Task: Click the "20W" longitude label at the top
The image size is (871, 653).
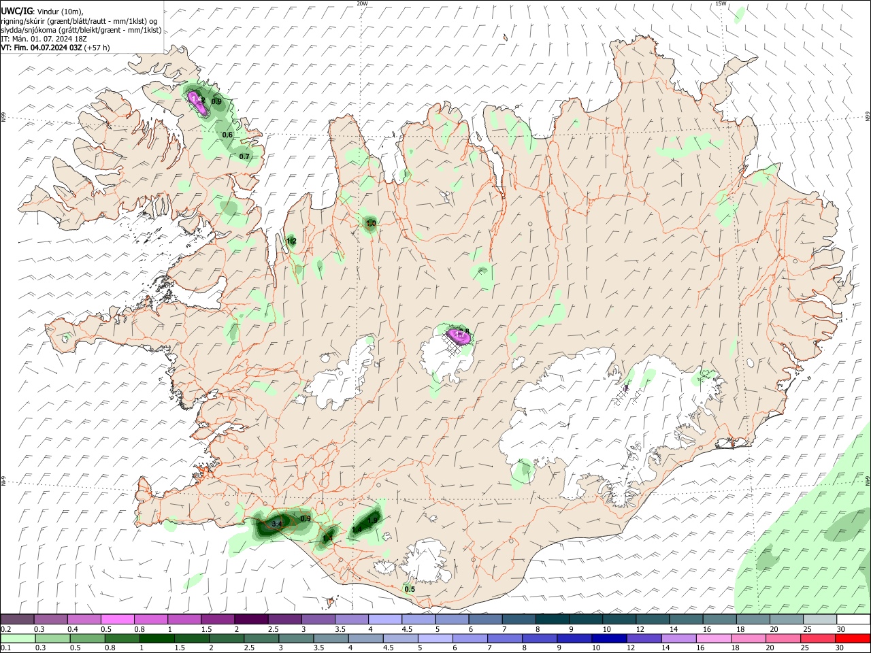Action: tap(362, 3)
